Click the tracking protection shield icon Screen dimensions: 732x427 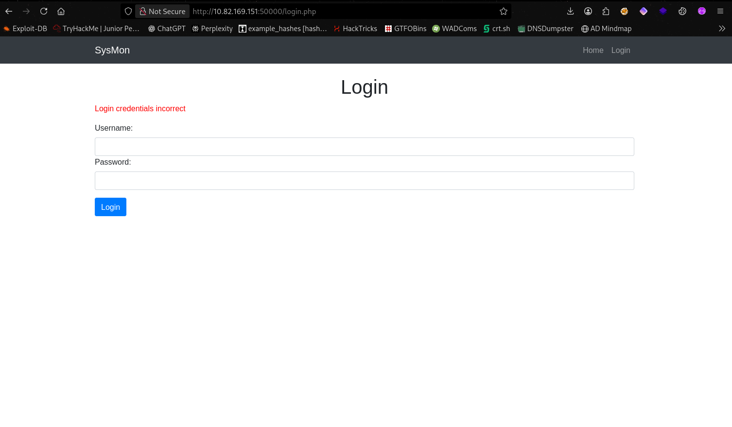click(x=128, y=11)
